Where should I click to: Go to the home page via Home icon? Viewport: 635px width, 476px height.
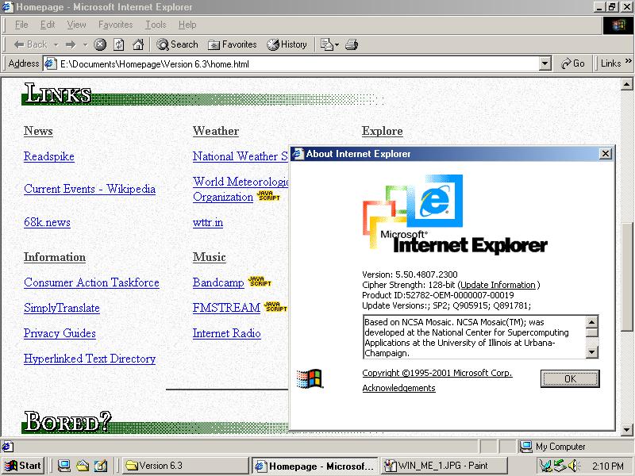pyautogui.click(x=138, y=44)
